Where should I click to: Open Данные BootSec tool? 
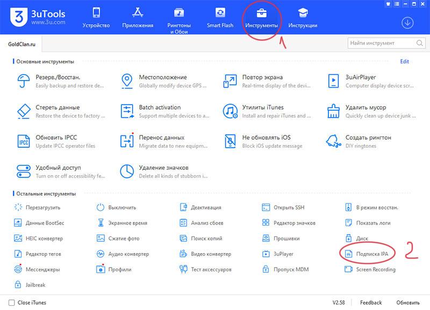(39, 223)
